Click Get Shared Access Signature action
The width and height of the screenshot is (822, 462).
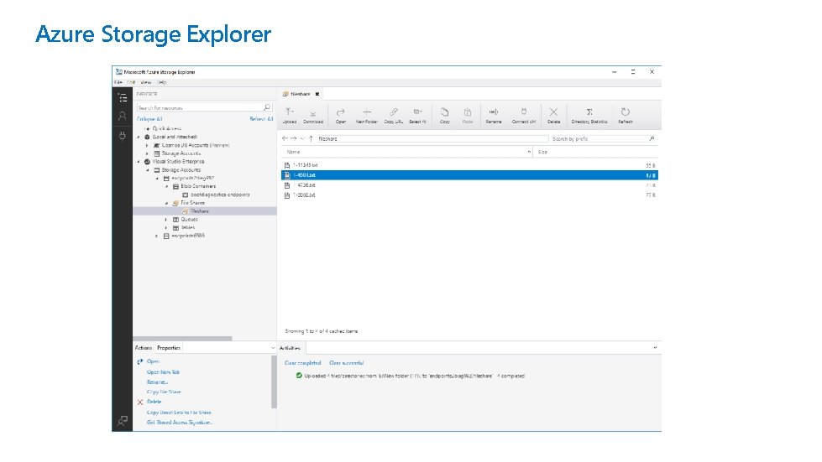pos(180,423)
